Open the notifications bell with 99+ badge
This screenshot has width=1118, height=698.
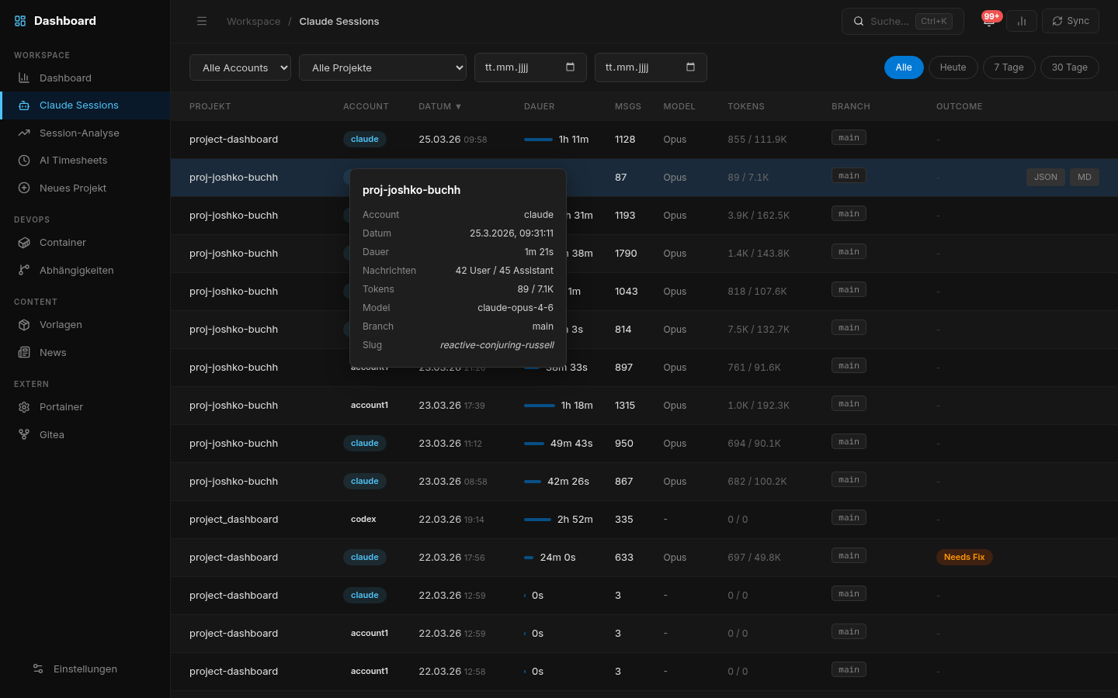click(x=989, y=21)
